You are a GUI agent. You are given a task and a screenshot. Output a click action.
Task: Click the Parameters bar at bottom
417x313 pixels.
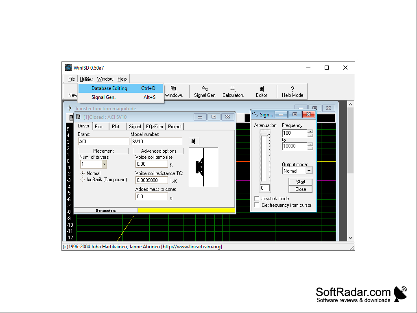tap(106, 210)
